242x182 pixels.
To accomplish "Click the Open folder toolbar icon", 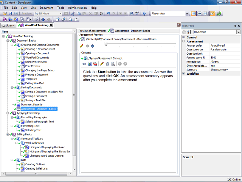I will (x=5, y=14).
